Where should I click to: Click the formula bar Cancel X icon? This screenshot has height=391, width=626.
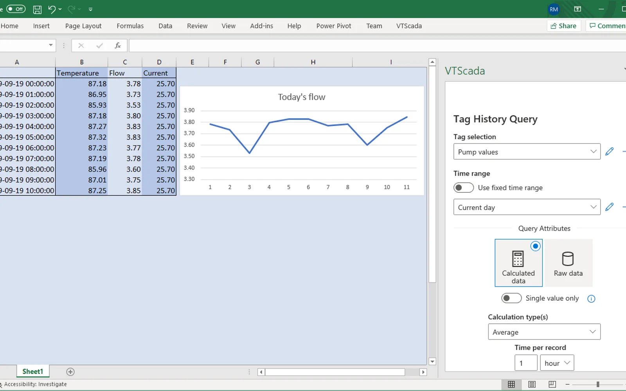tap(81, 46)
